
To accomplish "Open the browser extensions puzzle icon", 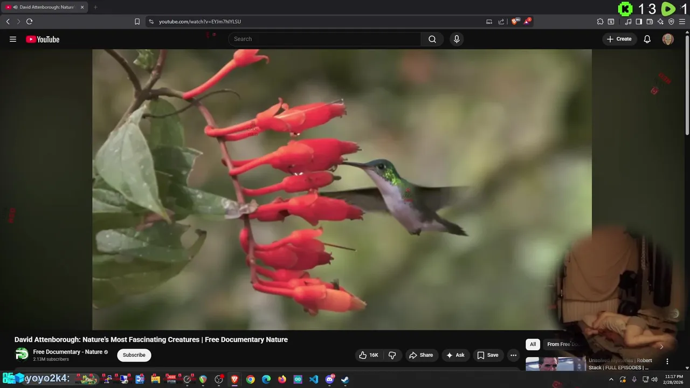I will 600,22.
